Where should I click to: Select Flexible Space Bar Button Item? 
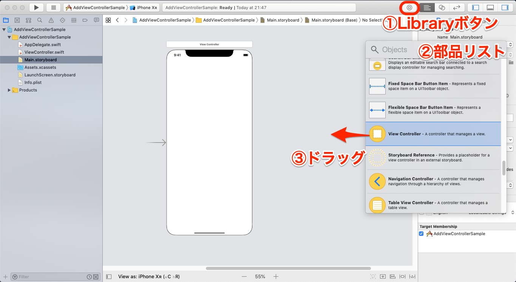pyautogui.click(x=433, y=110)
